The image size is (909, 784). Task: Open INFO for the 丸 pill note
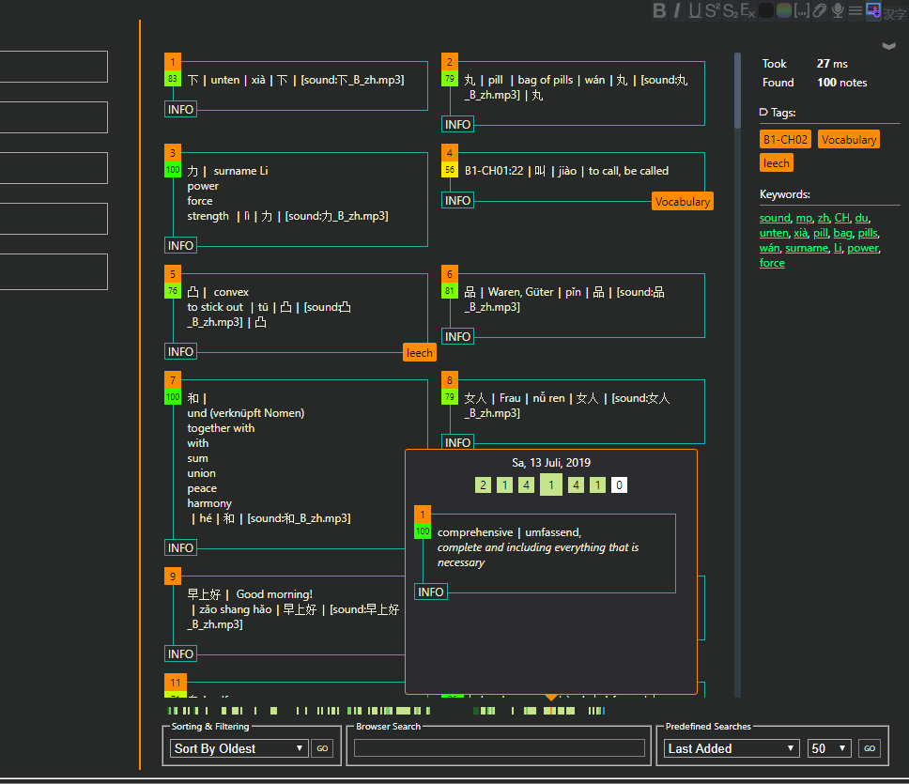point(457,125)
